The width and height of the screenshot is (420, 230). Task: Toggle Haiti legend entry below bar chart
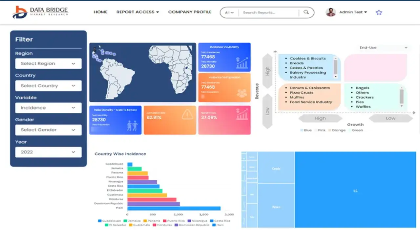tap(218, 225)
